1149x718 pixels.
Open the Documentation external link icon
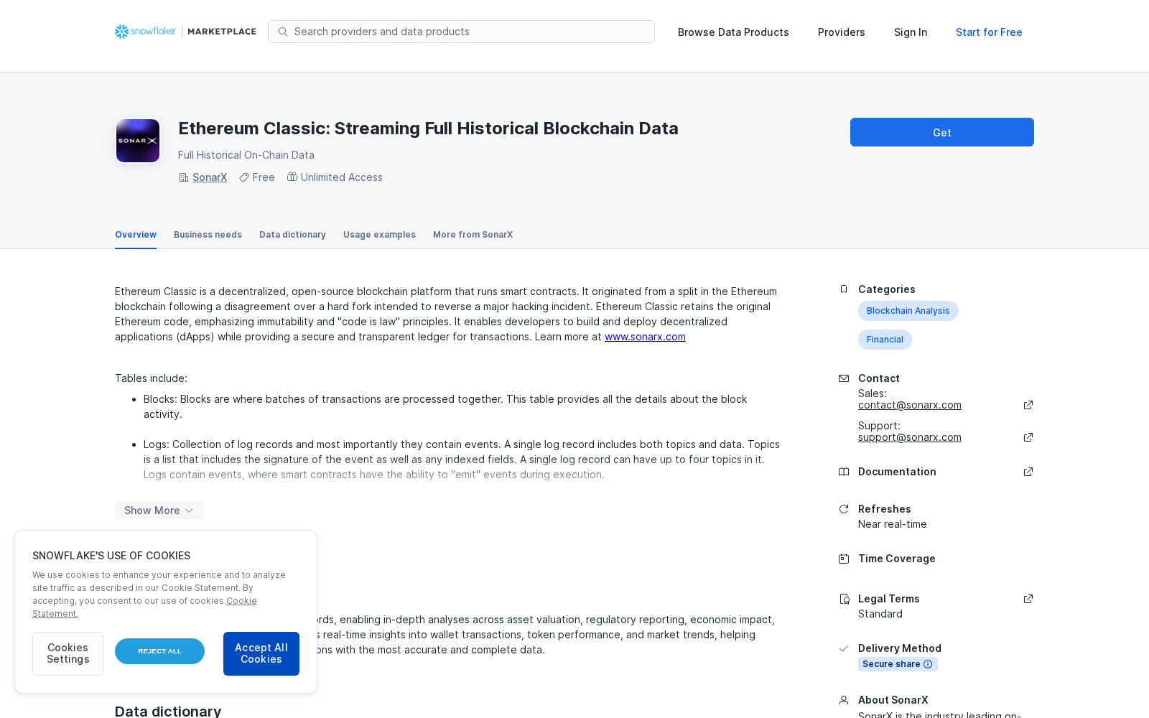1028,472
